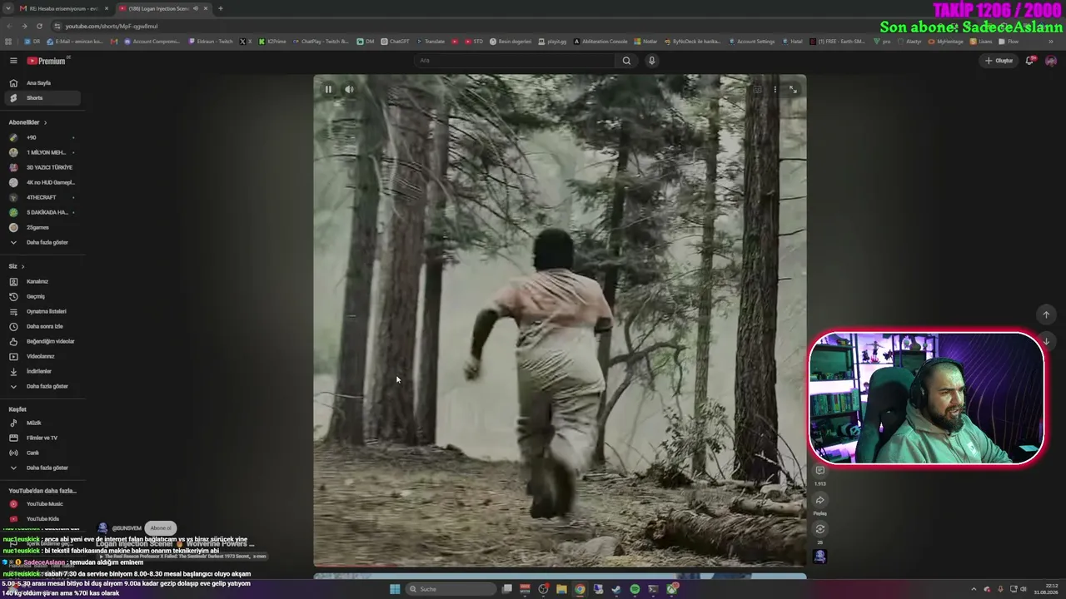The image size is (1066, 599).
Task: Open Müzik in Keşfet section
Action: (x=42, y=423)
